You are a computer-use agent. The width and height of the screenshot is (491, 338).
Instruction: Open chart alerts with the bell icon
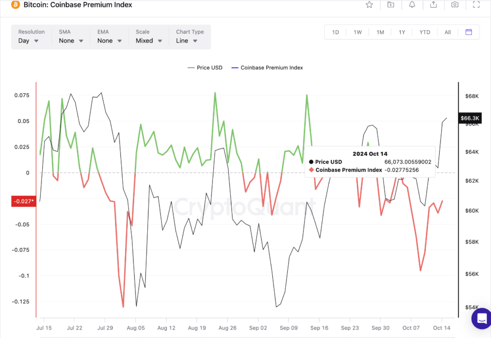coord(411,5)
